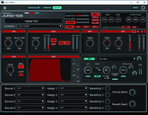Image resolution: width=148 pixels, height=115 pixels.
Task: Click the Bend FILT knob
Action: click(111, 20)
